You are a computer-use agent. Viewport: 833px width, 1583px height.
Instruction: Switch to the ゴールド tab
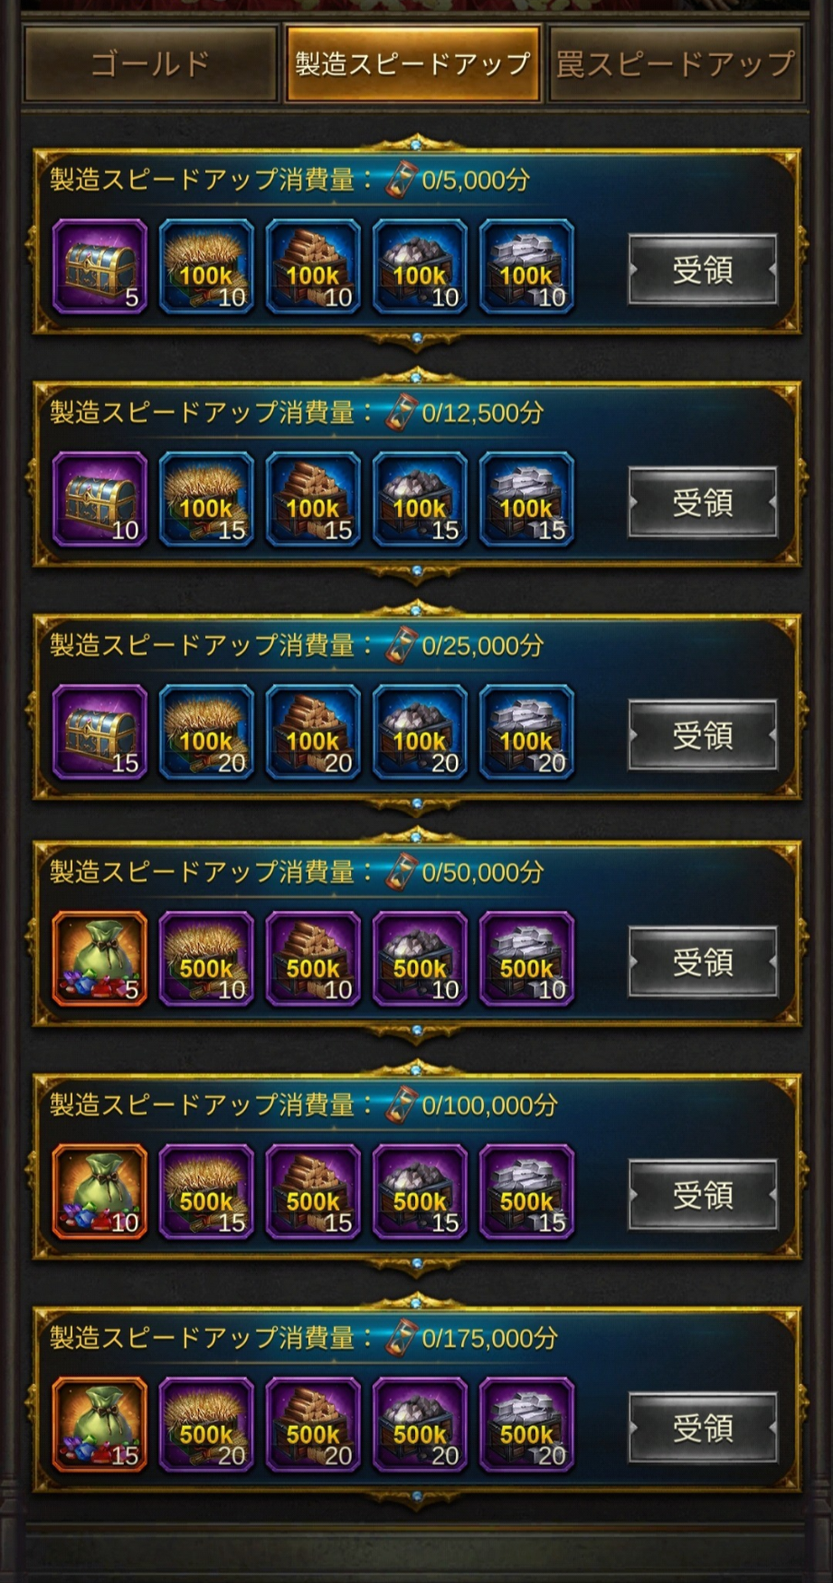(x=150, y=63)
